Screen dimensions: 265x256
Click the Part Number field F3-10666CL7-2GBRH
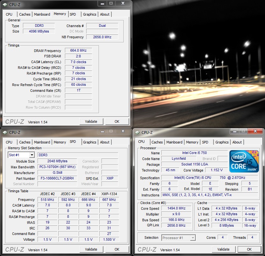coord(57,178)
